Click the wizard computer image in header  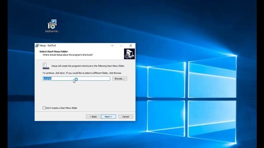click(x=129, y=54)
